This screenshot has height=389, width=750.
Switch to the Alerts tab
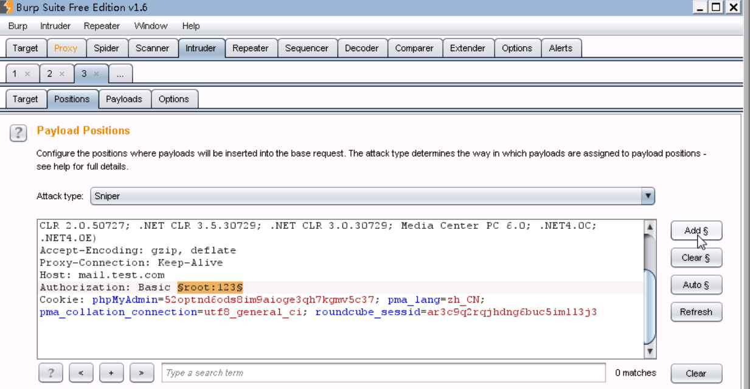(x=561, y=48)
